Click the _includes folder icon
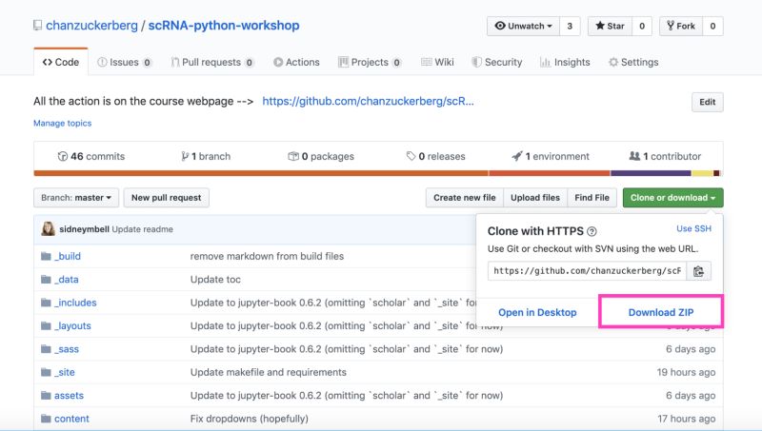The width and height of the screenshot is (762, 431). pos(46,303)
